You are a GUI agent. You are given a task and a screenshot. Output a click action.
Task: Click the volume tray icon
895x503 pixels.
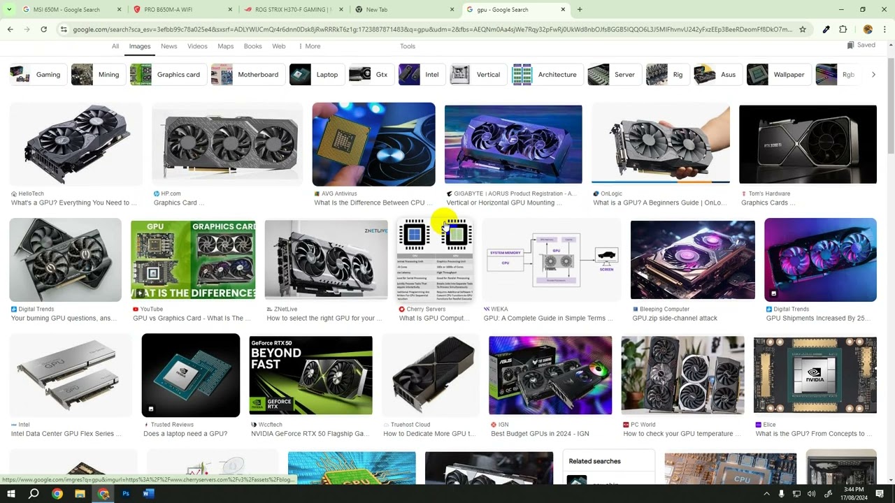811,494
